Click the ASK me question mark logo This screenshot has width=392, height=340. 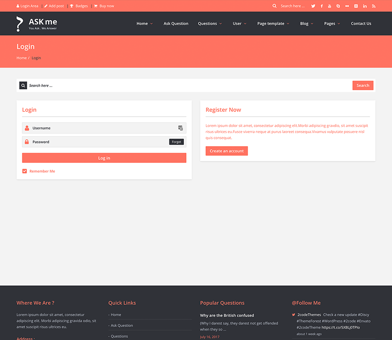19,24
